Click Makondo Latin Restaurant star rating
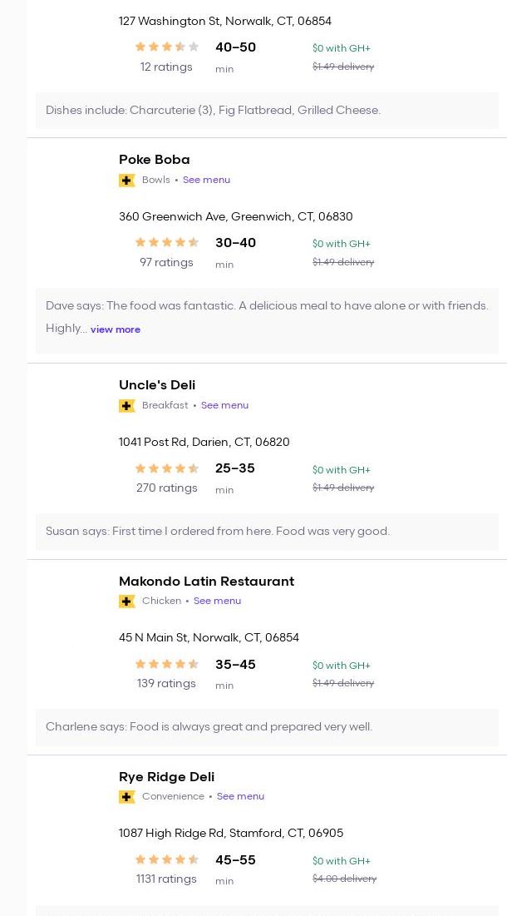 pos(167,664)
